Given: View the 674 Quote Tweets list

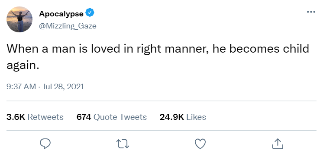Looking at the screenshot, I should pos(111,117).
